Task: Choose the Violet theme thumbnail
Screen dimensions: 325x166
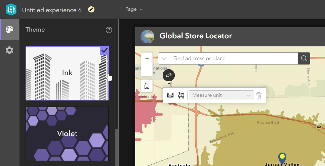Action: [67, 134]
